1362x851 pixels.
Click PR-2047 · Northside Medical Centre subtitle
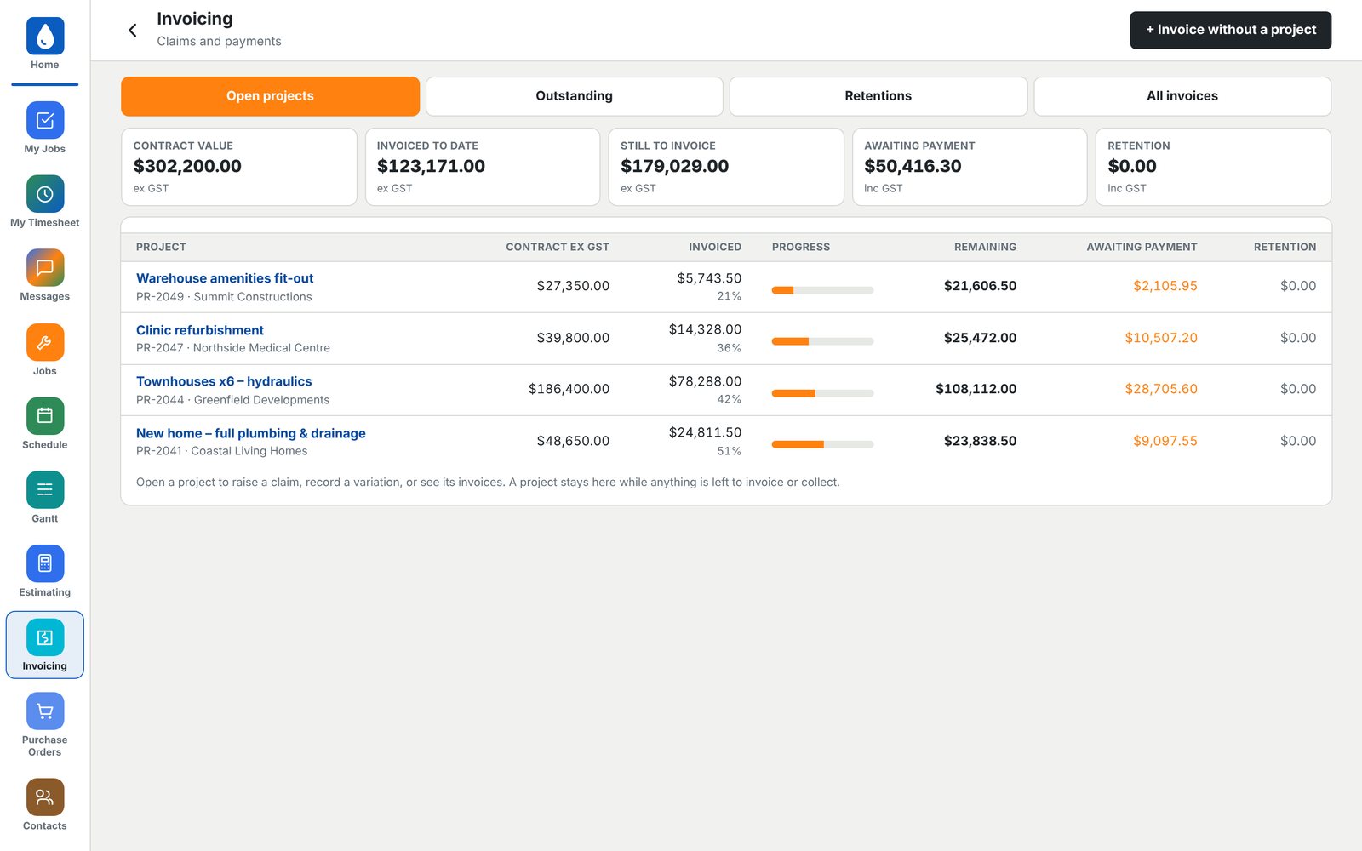tap(233, 348)
